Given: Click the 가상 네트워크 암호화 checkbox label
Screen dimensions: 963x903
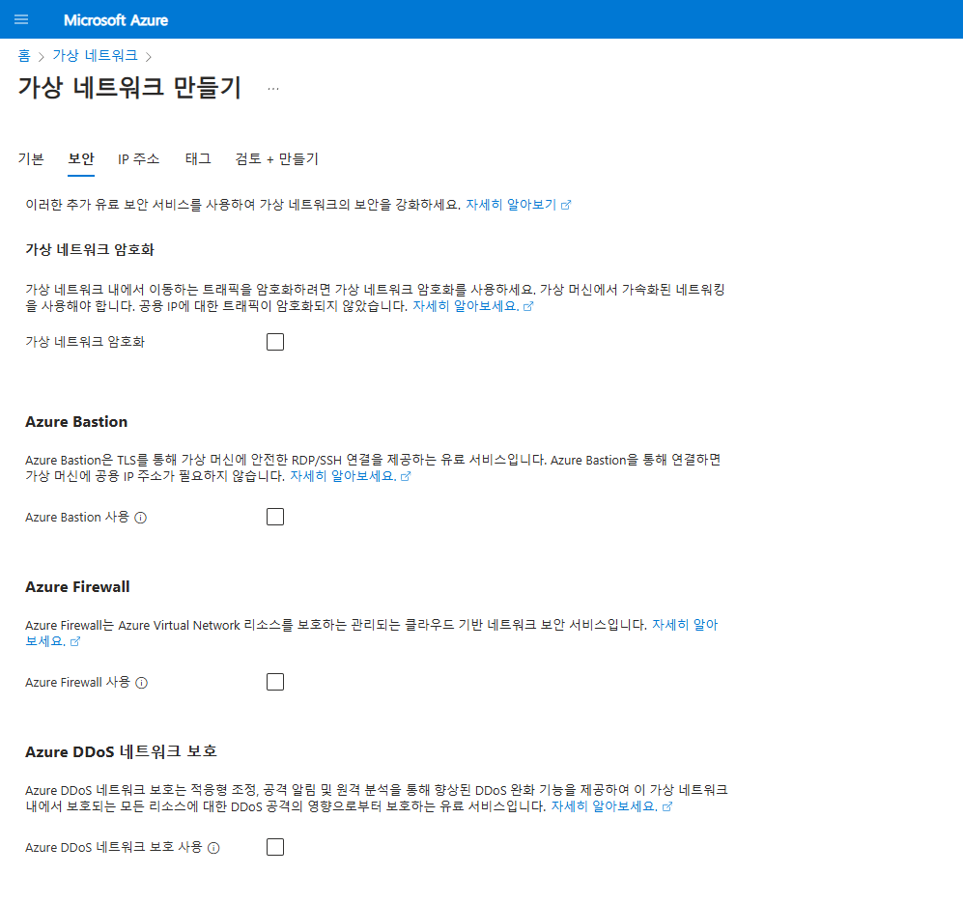Looking at the screenshot, I should click(85, 342).
